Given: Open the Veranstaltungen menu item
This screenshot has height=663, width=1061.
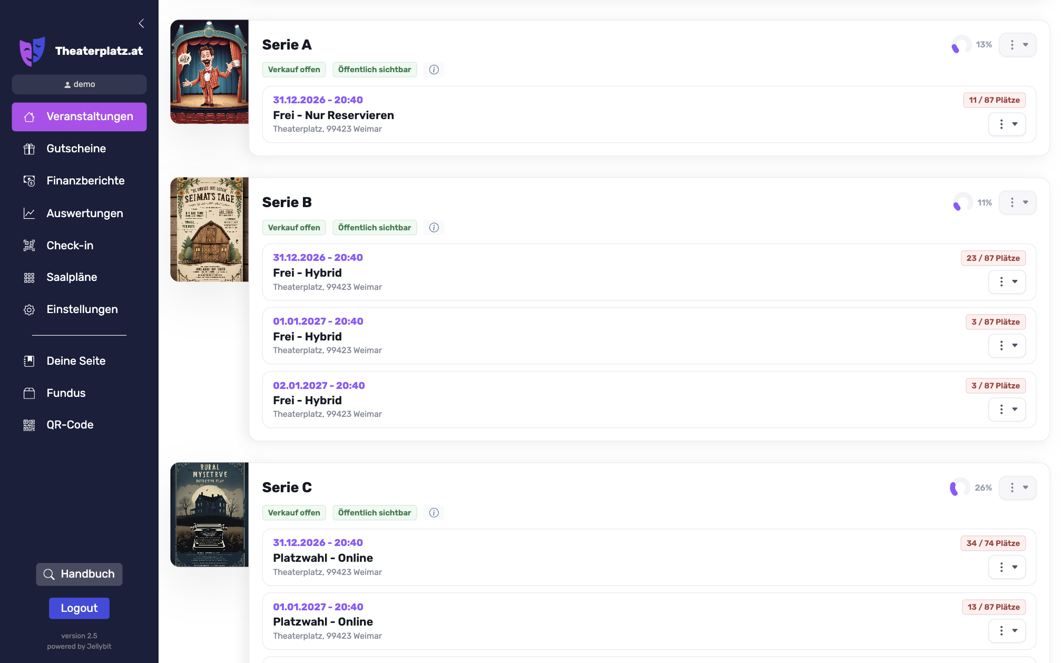Looking at the screenshot, I should click(79, 116).
